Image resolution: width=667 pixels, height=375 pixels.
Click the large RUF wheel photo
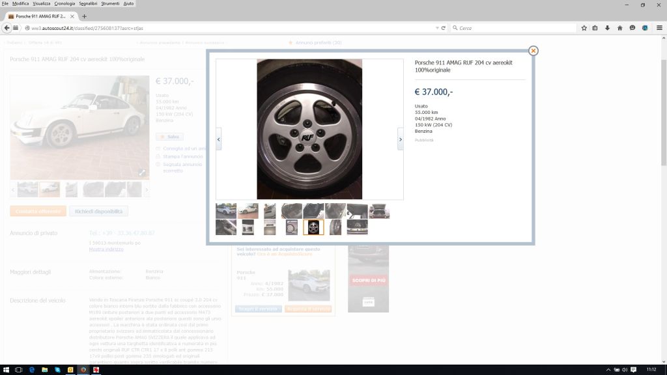pyautogui.click(x=309, y=130)
